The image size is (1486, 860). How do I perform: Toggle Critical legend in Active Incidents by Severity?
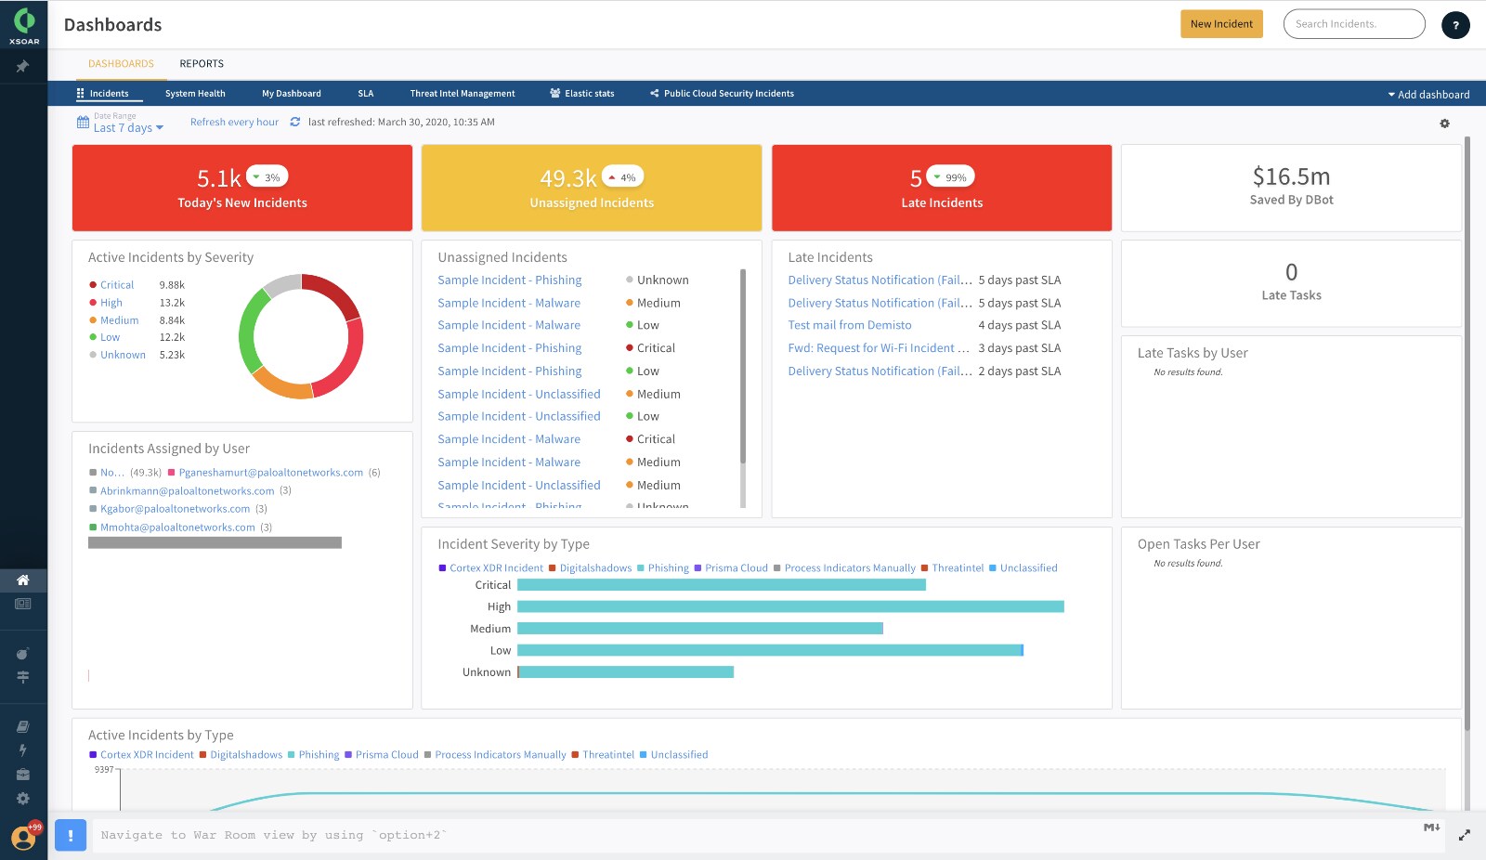point(116,285)
